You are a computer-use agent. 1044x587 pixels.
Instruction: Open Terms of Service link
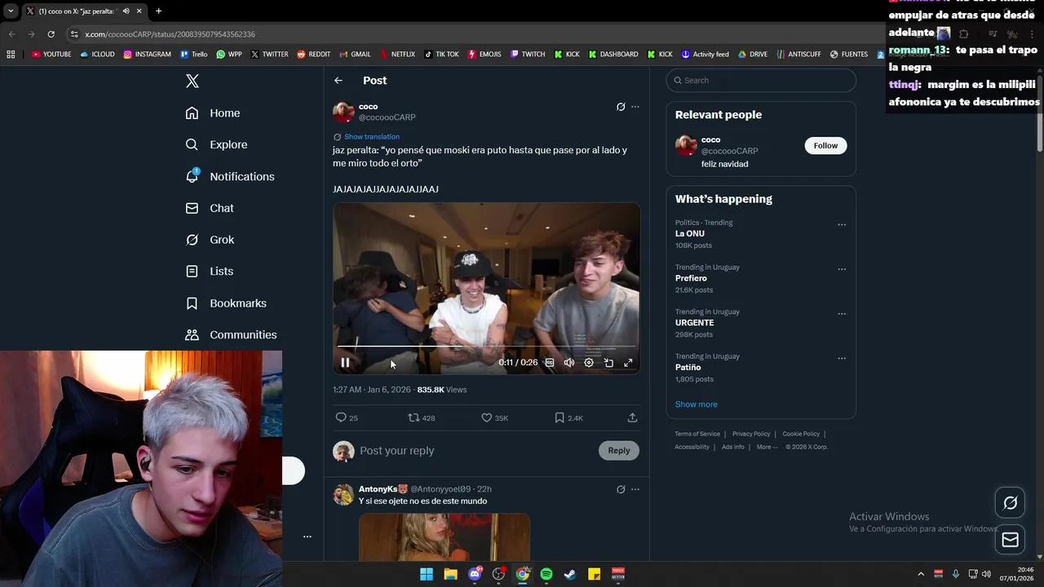point(697,434)
